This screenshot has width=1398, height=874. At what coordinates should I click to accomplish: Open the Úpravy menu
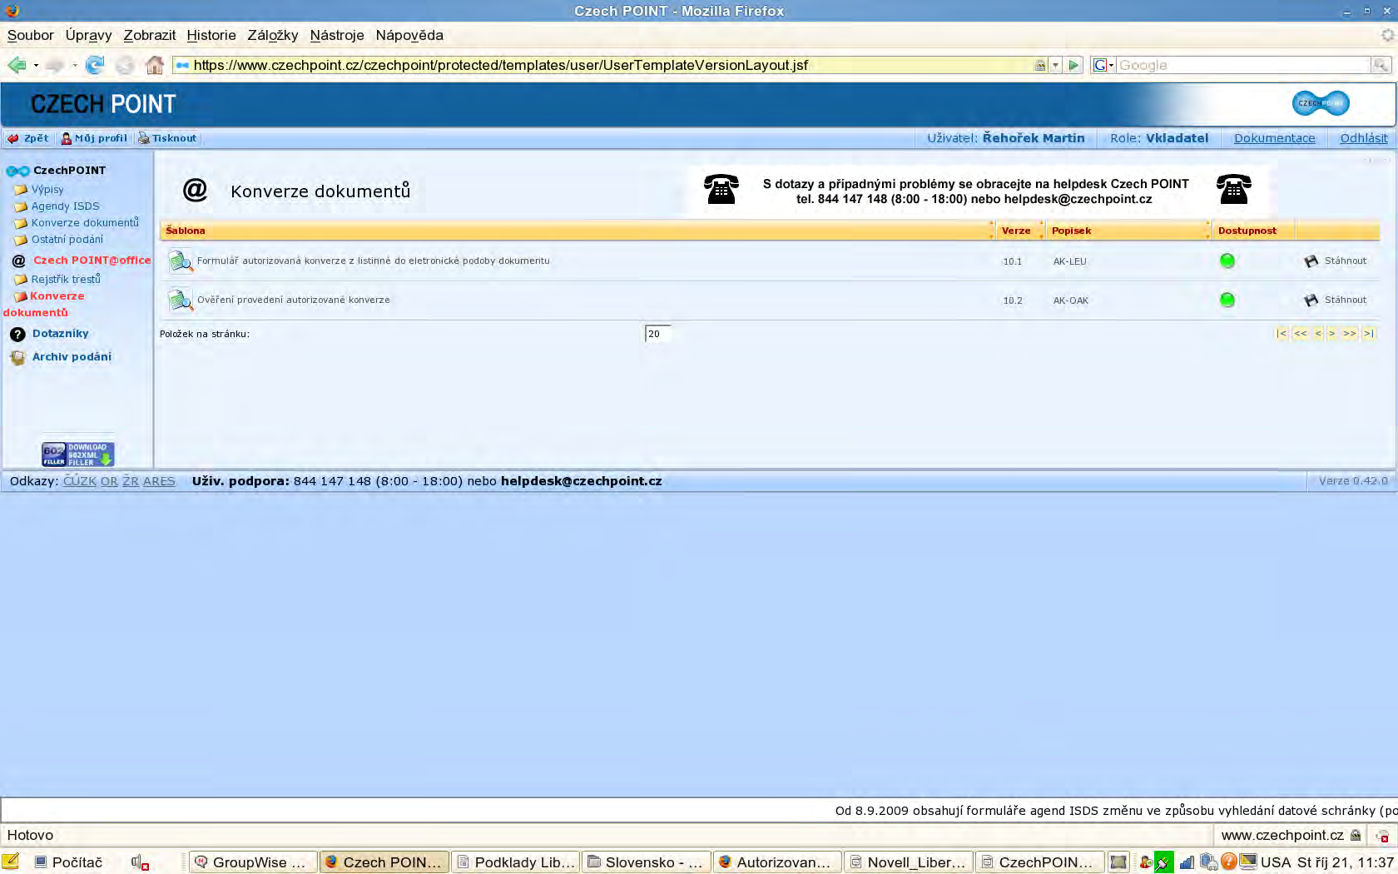pos(88,35)
